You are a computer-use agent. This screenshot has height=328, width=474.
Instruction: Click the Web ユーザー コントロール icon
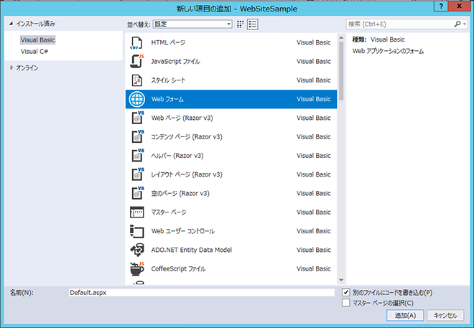click(137, 231)
